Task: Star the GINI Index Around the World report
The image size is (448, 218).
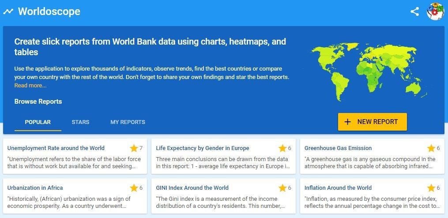Action: tap(282, 188)
